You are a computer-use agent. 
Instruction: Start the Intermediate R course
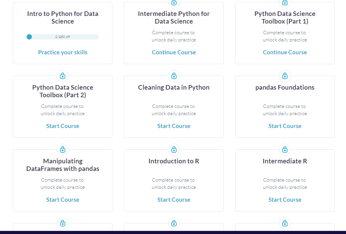click(x=284, y=199)
